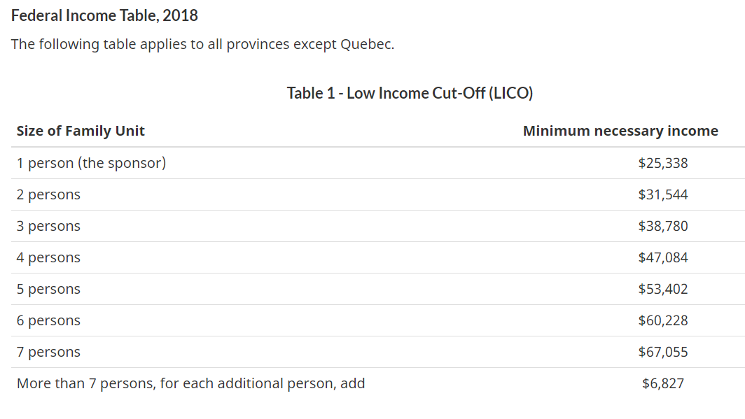Click the 6 persons row label
This screenshot has height=419, width=745.
pos(48,321)
